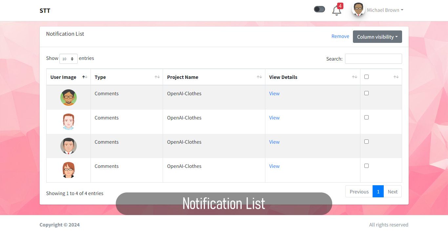Click Comments text in the third row
Image resolution: width=448 pixels, height=234 pixels.
coord(107,142)
